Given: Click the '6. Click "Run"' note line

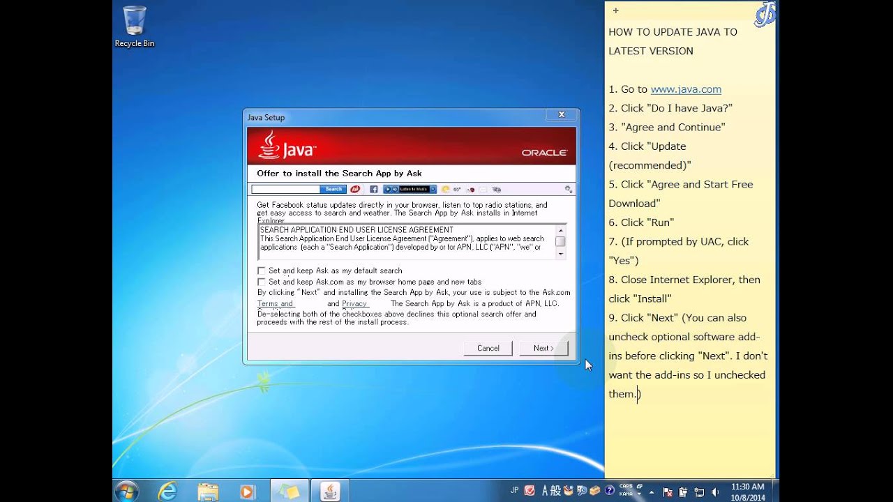Looking at the screenshot, I should coord(641,222).
